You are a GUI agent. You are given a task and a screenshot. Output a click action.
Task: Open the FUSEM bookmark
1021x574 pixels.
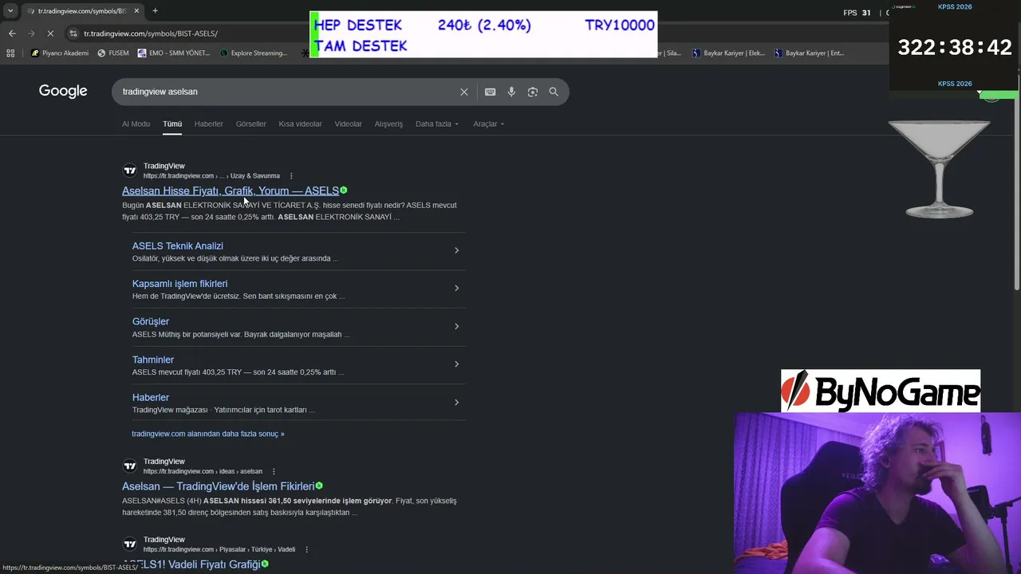point(113,53)
